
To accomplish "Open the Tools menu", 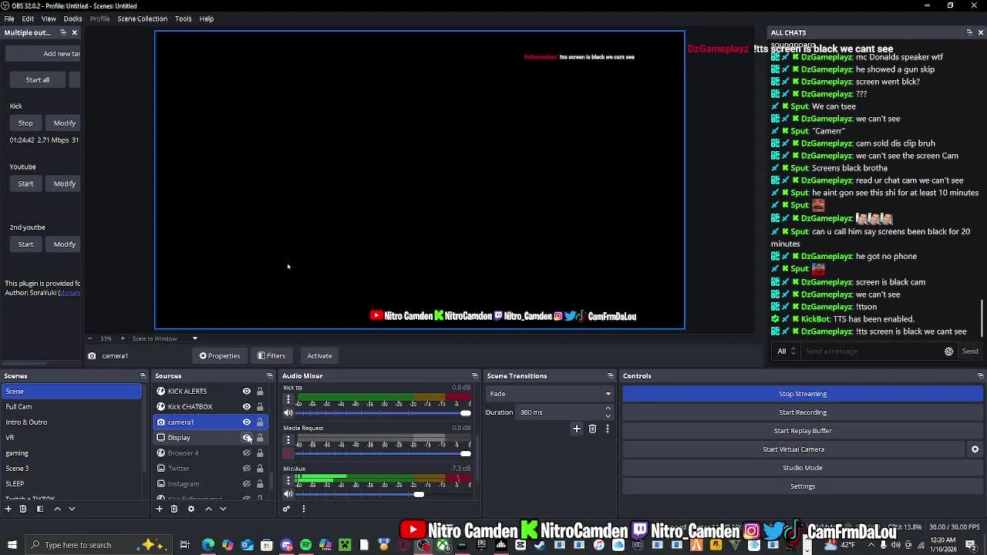I will [183, 18].
